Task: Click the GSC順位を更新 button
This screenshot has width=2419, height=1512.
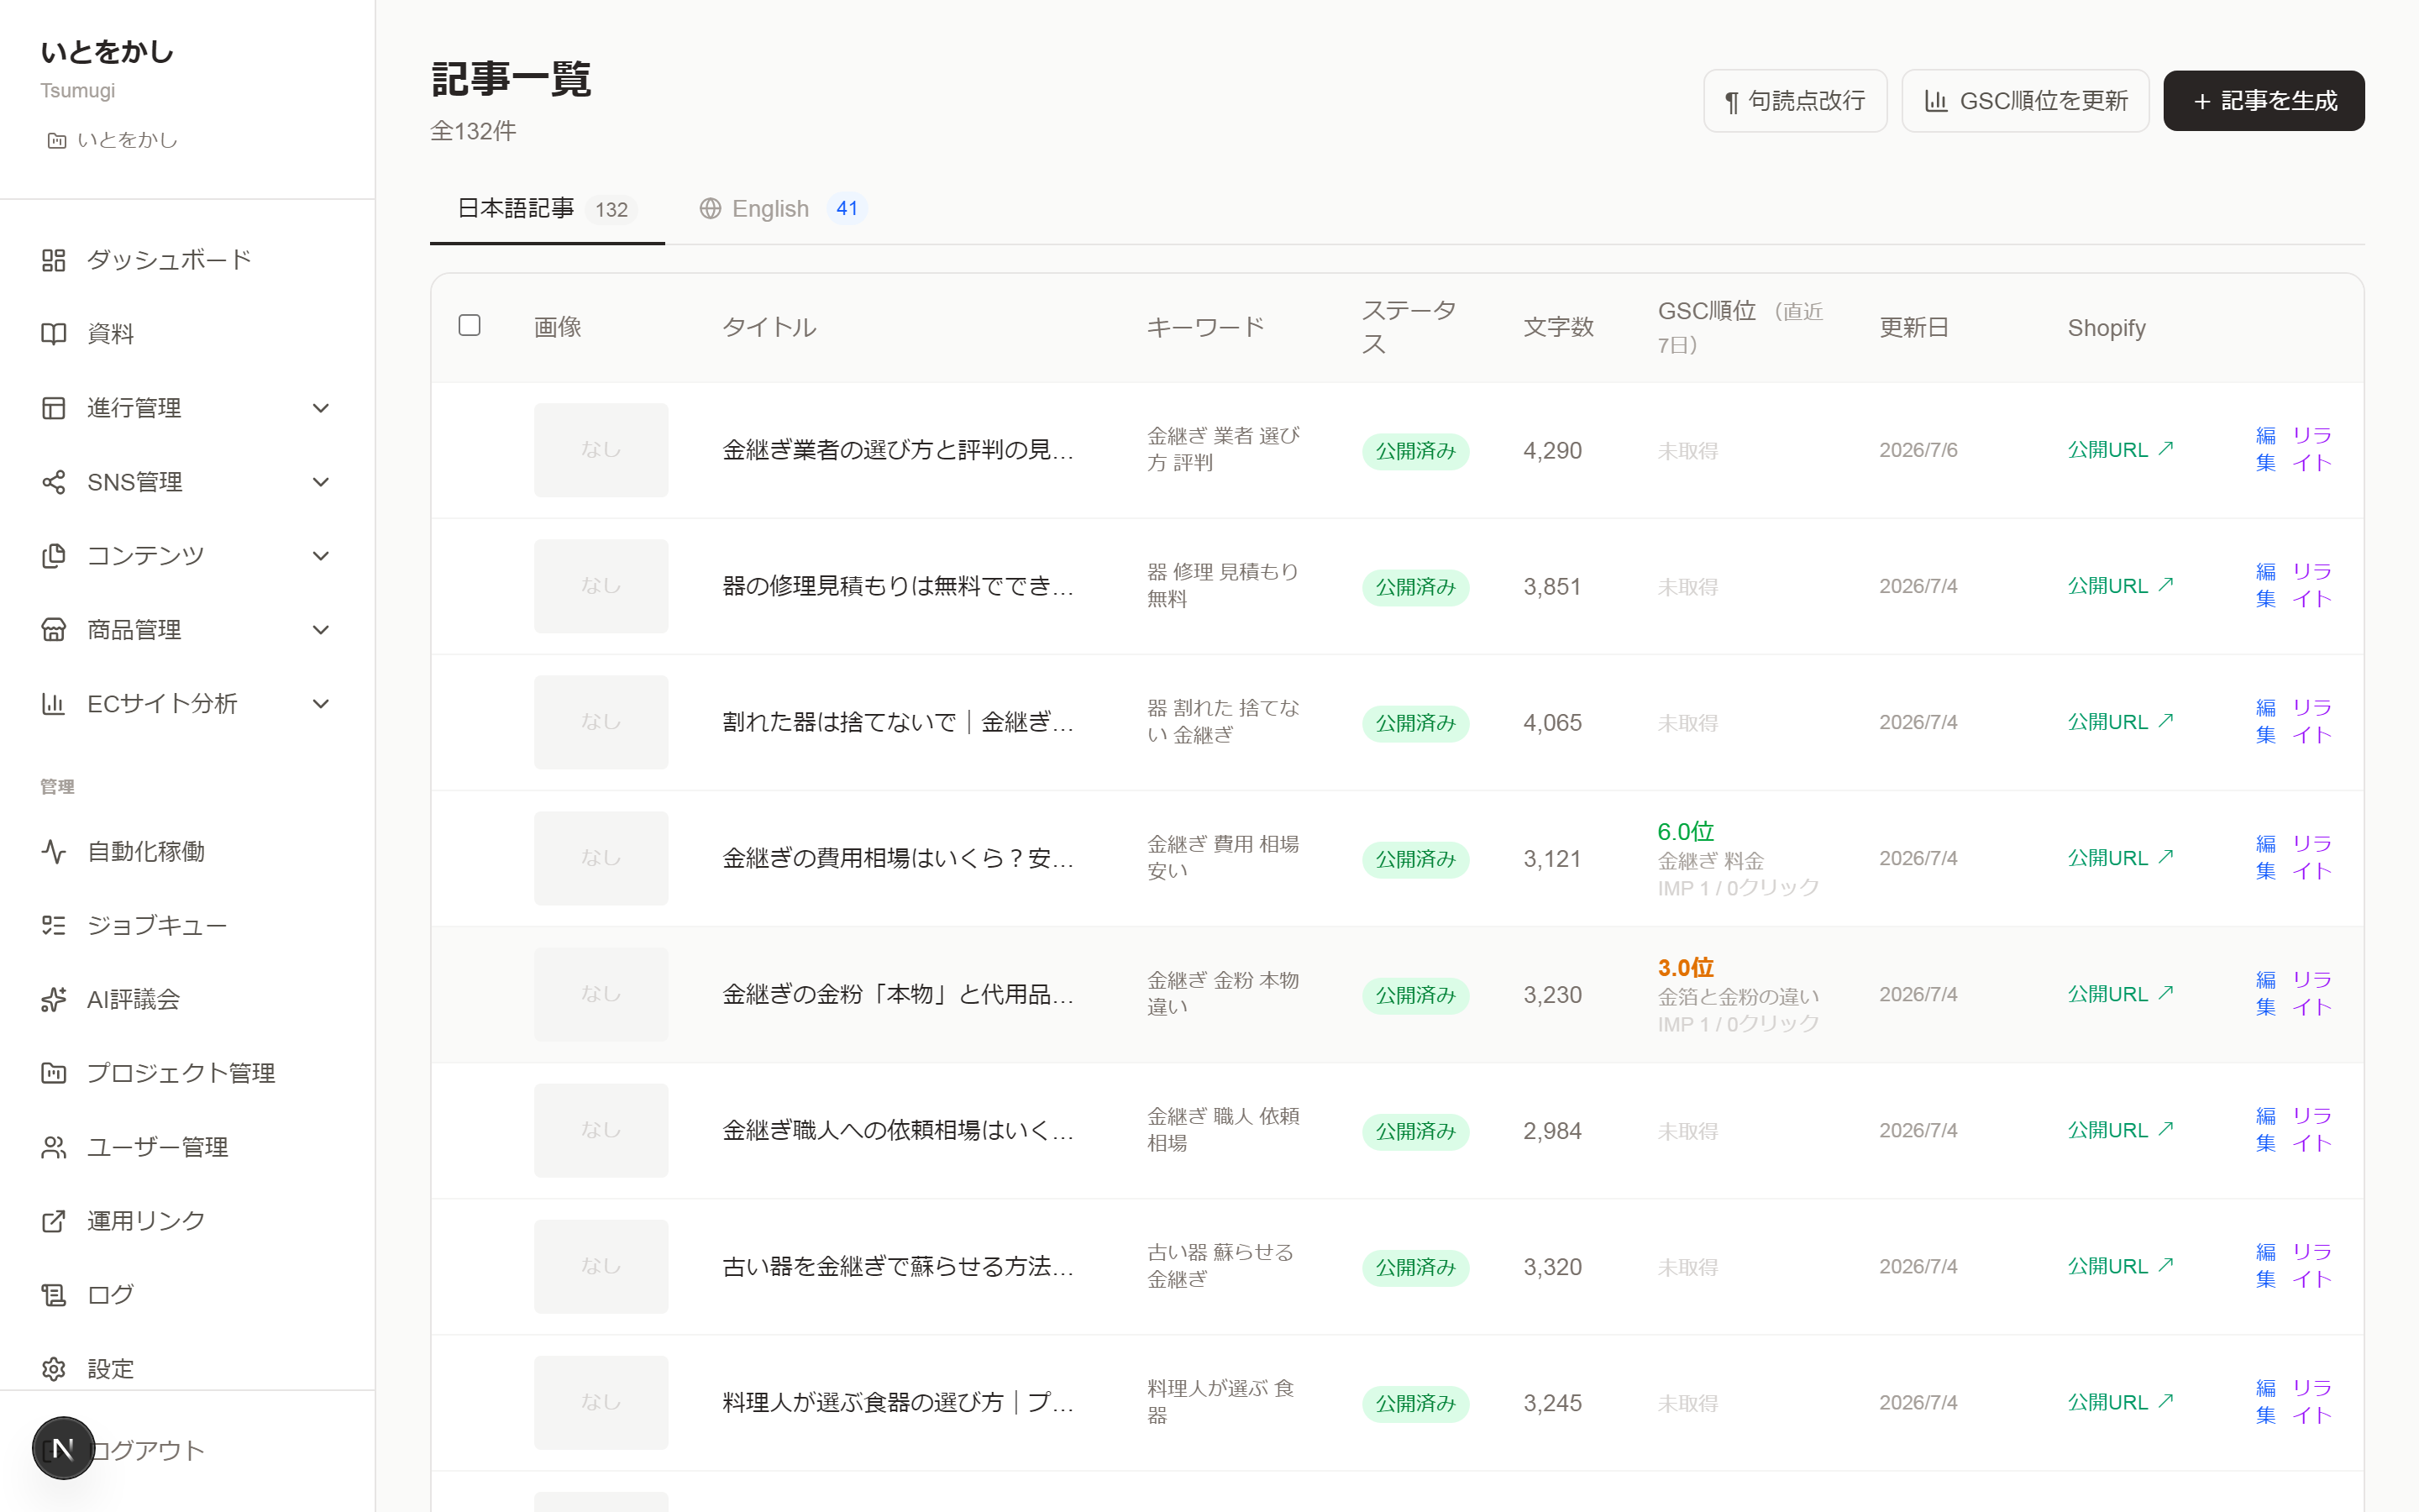Action: tap(2025, 101)
